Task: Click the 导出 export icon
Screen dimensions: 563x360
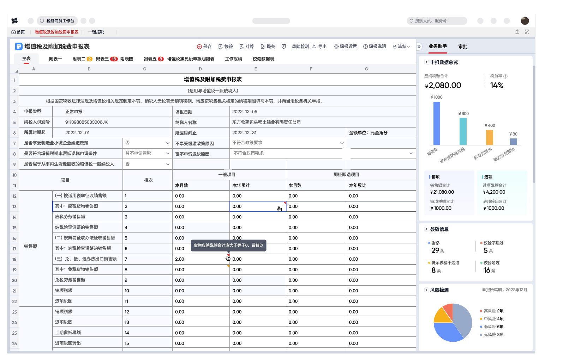Action: 314,46
